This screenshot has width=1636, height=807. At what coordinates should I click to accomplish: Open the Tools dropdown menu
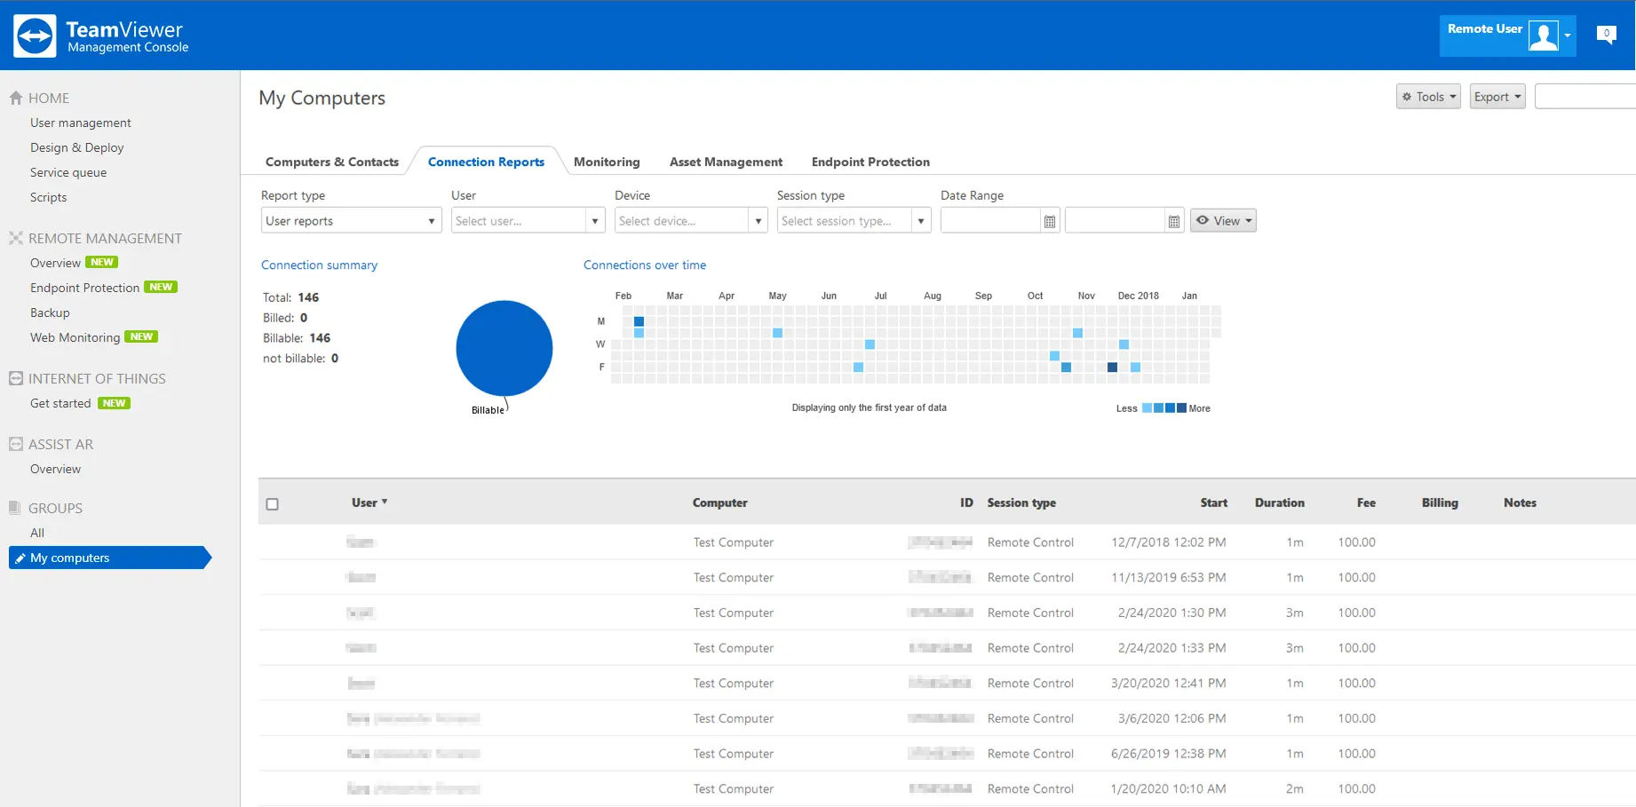pos(1428,97)
